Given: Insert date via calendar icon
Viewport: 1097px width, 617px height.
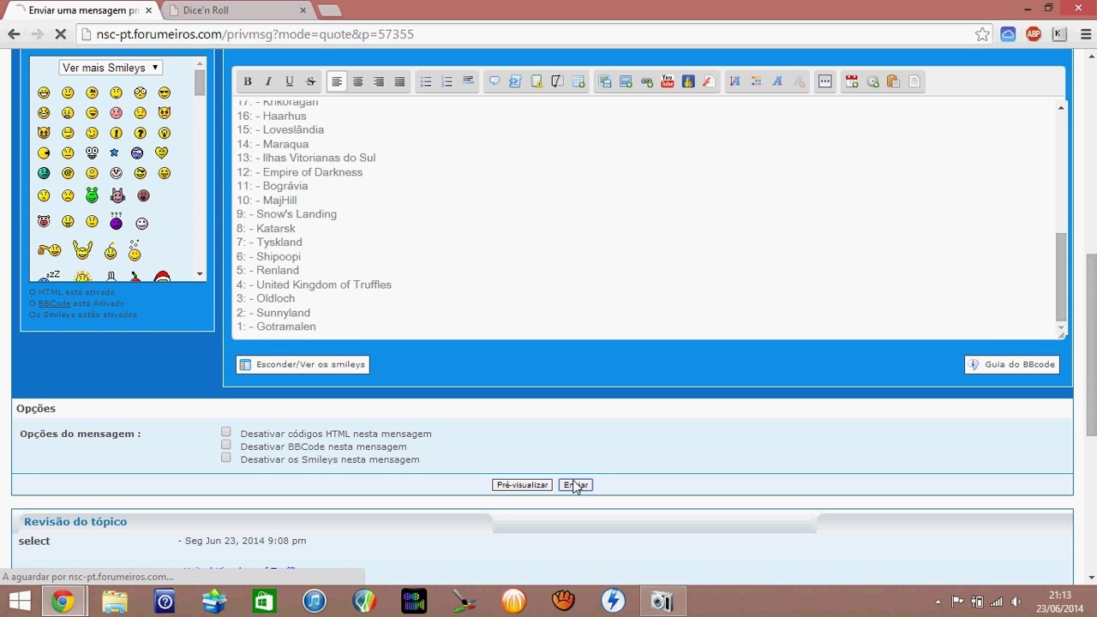Looking at the screenshot, I should pyautogui.click(x=852, y=81).
